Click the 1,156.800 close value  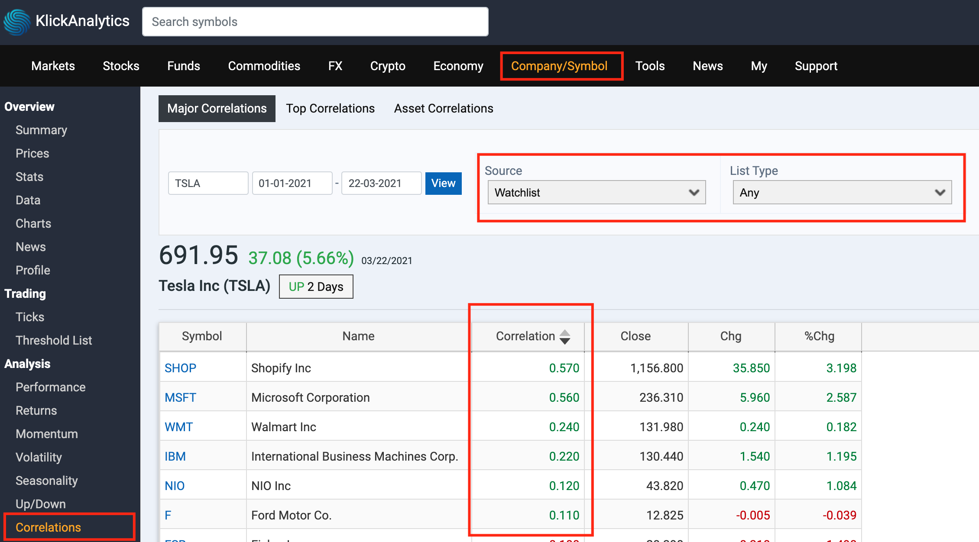click(x=657, y=368)
